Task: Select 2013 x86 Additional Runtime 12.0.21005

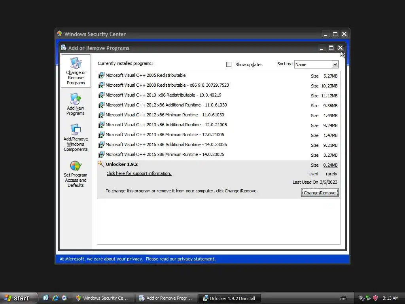Action: tap(218, 125)
